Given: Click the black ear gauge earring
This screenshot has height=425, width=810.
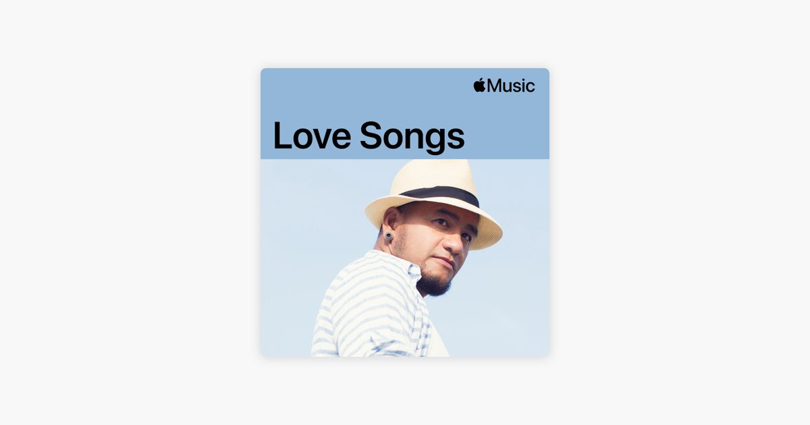Looking at the screenshot, I should click(389, 236).
